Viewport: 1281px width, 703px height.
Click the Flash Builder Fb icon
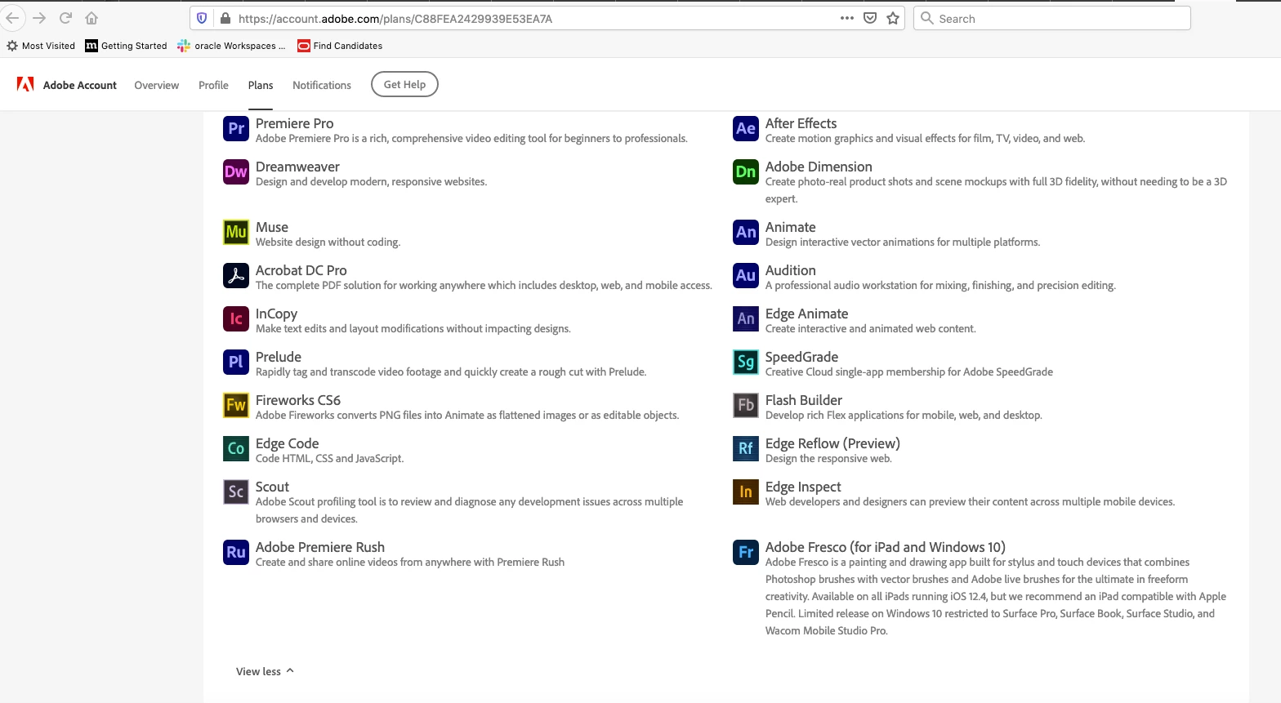click(x=746, y=405)
